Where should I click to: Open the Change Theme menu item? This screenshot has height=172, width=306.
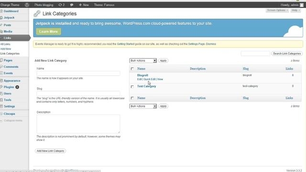coord(10,5)
